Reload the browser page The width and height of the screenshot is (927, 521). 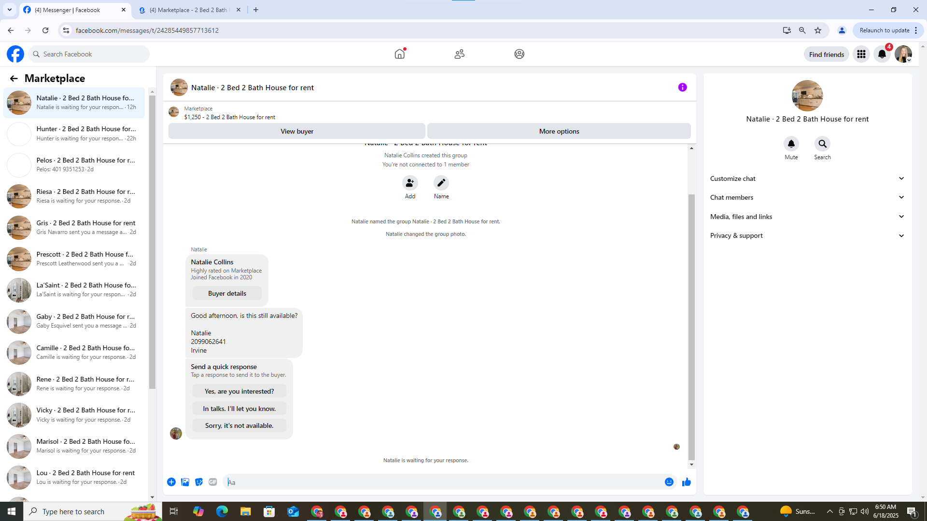(x=45, y=30)
